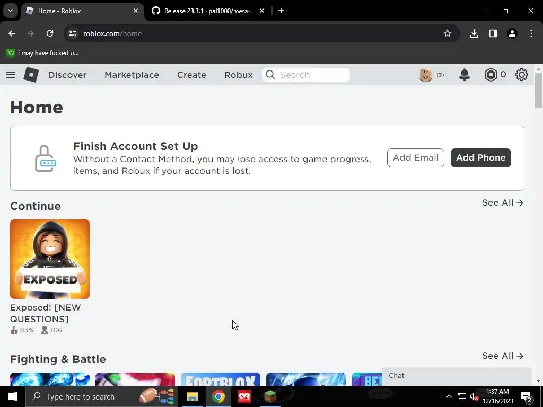Image resolution: width=543 pixels, height=407 pixels.
Task: Open the Marketplace page
Action: click(x=132, y=75)
